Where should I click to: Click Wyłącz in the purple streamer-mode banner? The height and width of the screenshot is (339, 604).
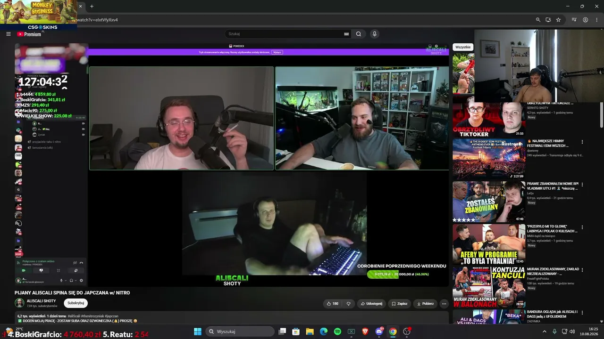tap(277, 52)
